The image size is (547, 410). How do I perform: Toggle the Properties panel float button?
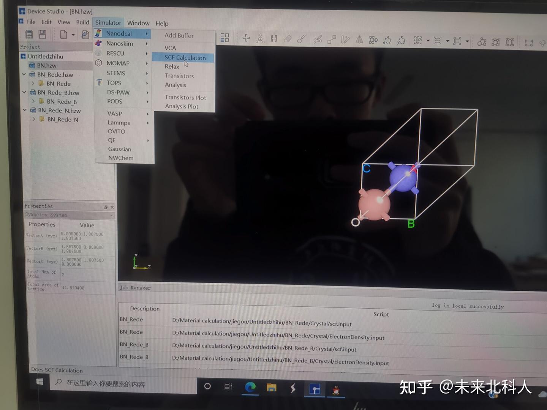click(106, 207)
